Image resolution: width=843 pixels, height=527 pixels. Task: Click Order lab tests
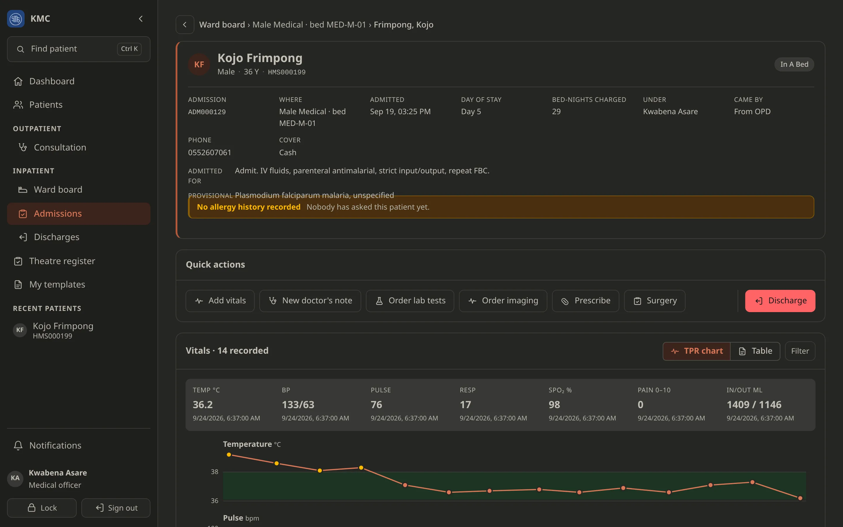[410, 301]
